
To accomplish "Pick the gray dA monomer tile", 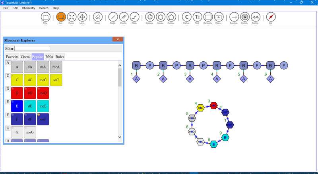I will pyautogui.click(x=30, y=67).
